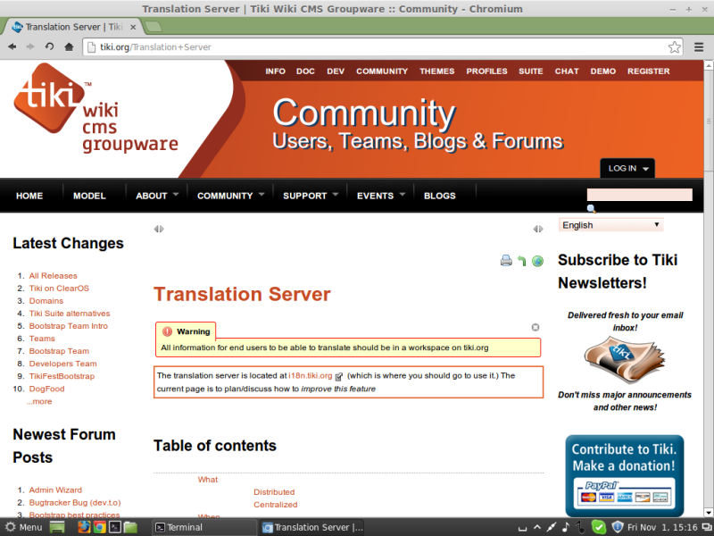The image size is (714, 536).
Task: Open the MODEL menu item
Action: click(x=89, y=196)
